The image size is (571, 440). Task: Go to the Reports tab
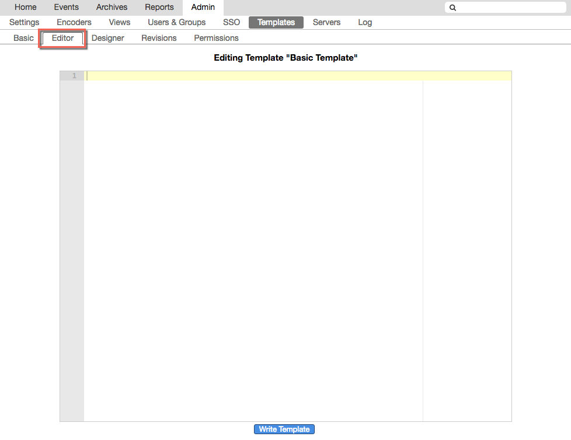tap(159, 8)
